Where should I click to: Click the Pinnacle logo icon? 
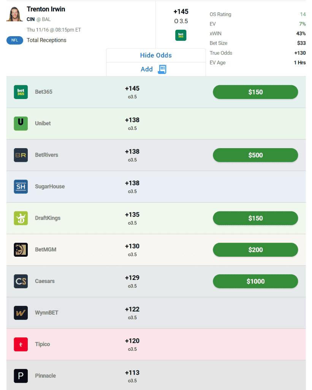pyautogui.click(x=21, y=376)
